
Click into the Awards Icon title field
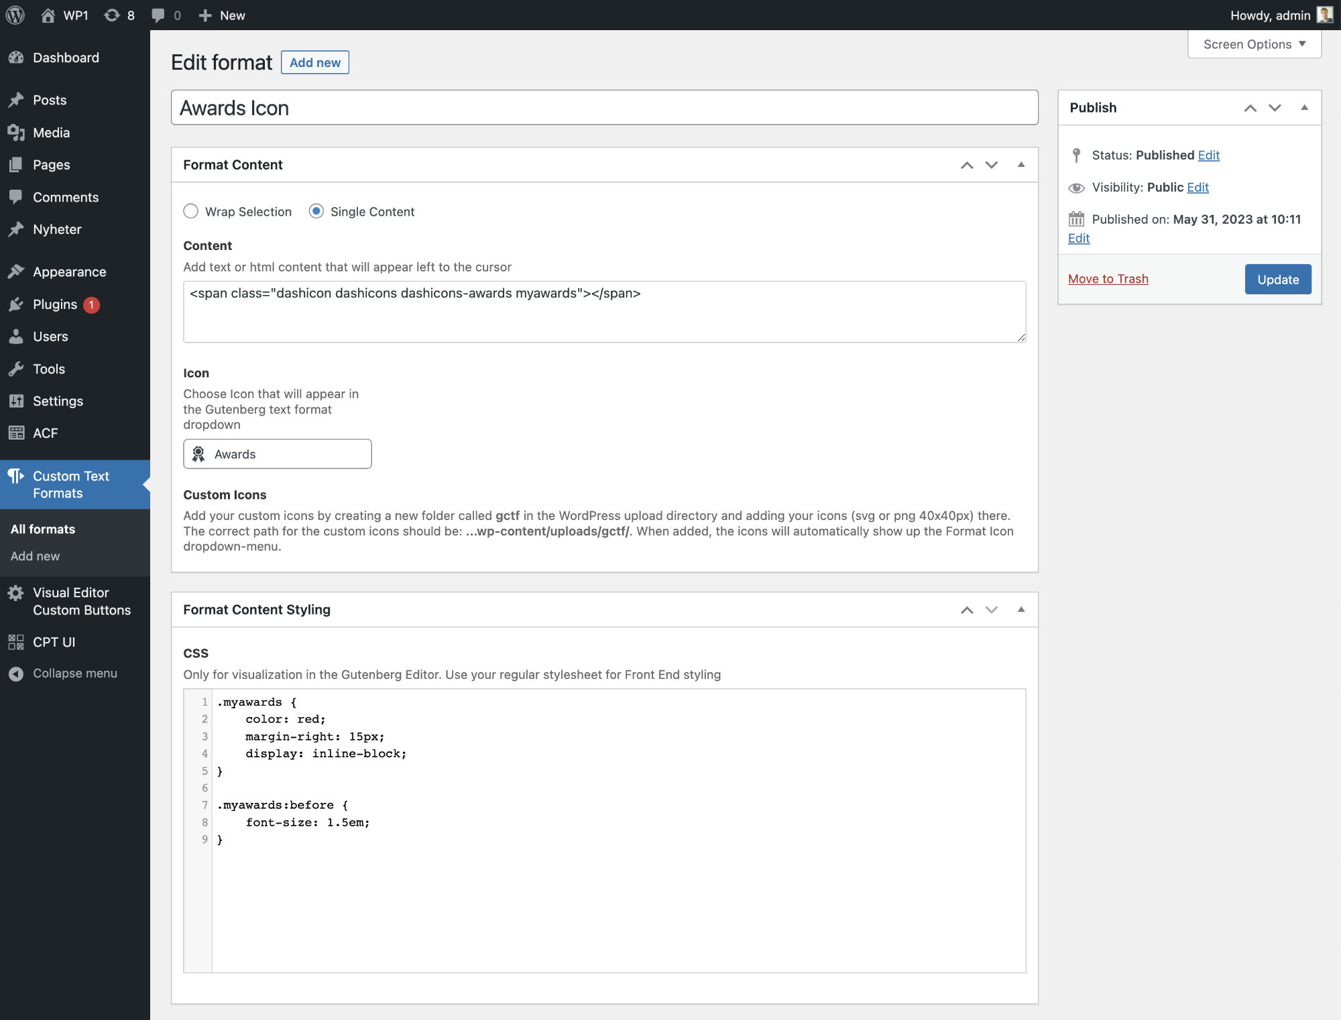pos(603,108)
